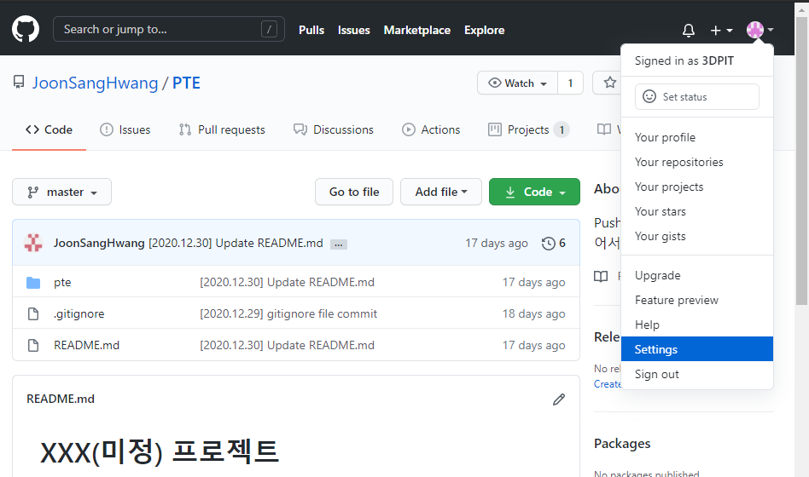Image resolution: width=809 pixels, height=477 pixels.
Task: Open the master branch selector
Action: coord(62,192)
